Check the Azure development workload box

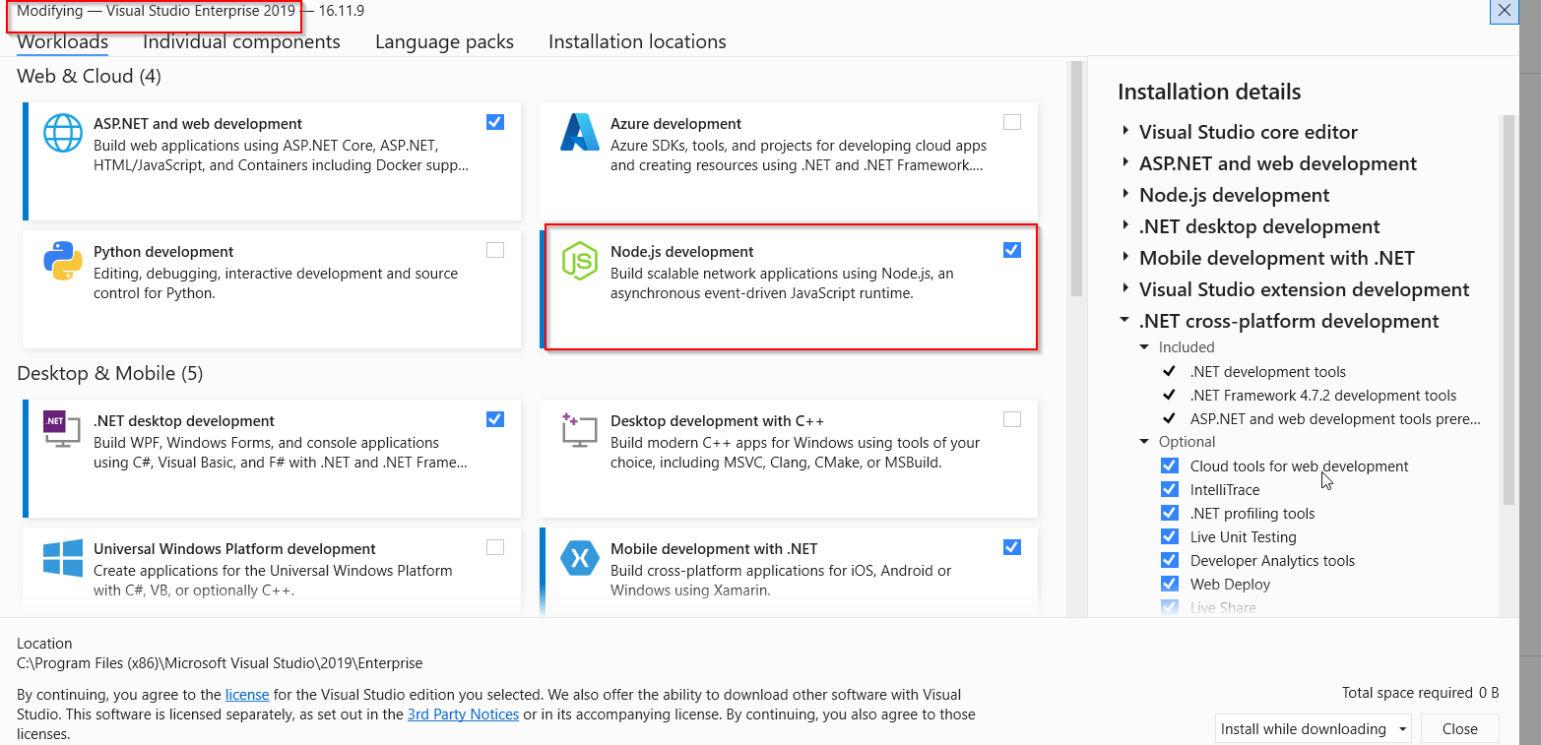[1012, 122]
